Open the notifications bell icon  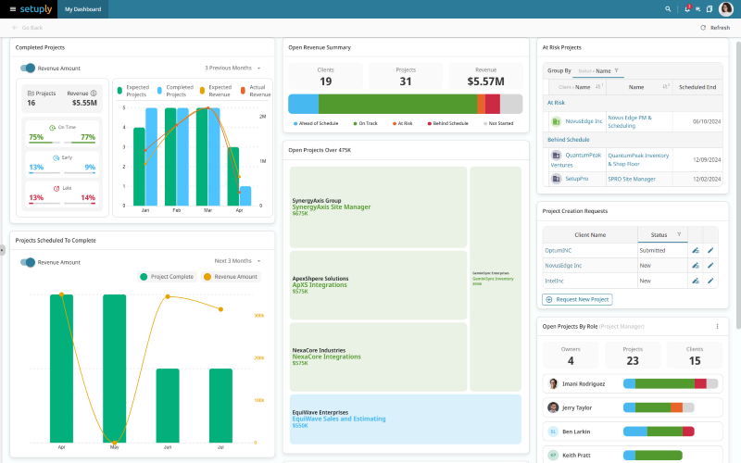coord(687,9)
